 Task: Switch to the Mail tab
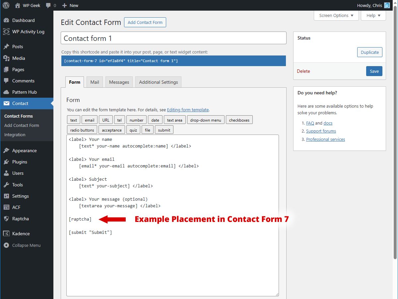[x=95, y=82]
